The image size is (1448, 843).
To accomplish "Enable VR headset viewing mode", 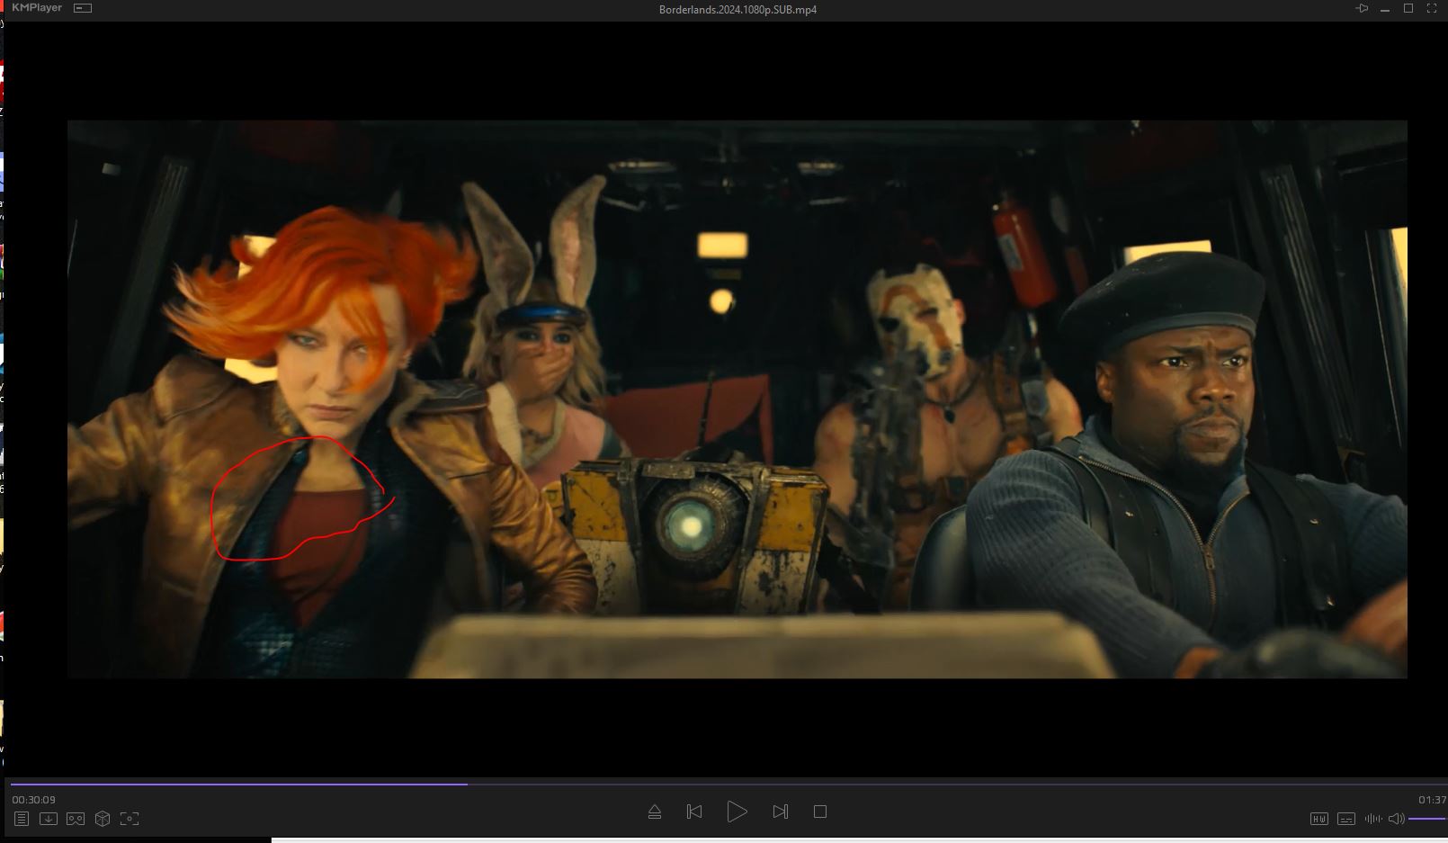I will (76, 818).
